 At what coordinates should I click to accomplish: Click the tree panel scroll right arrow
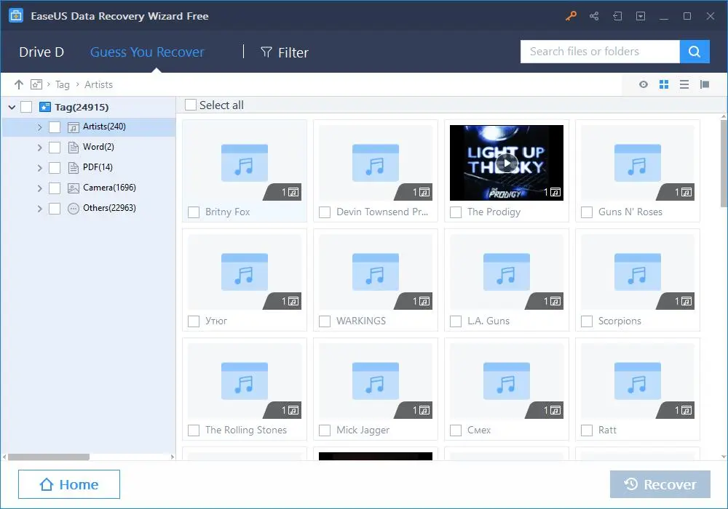173,457
